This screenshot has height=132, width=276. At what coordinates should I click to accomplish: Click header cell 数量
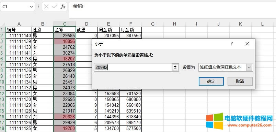pyautogui.click(x=87, y=30)
